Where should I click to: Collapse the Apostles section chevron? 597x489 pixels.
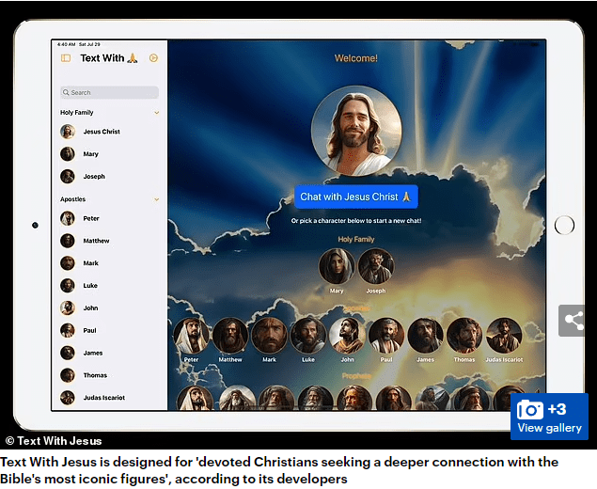pos(156,199)
